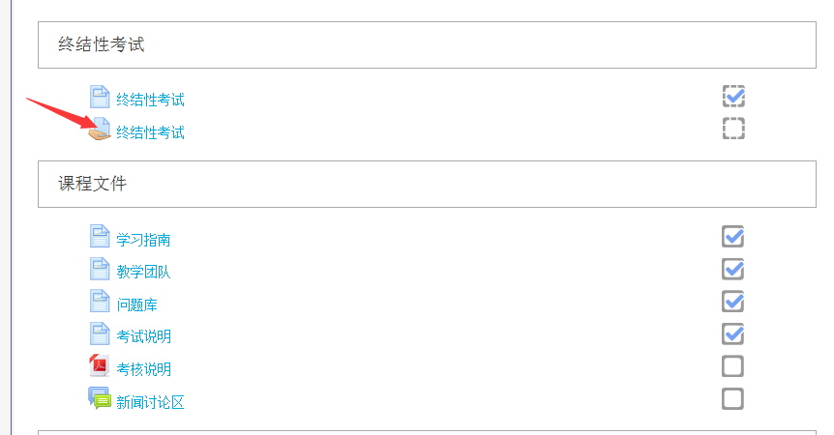Screen dimensions: 834x435
Task: Open the 教学团队 link
Action: coord(143,272)
